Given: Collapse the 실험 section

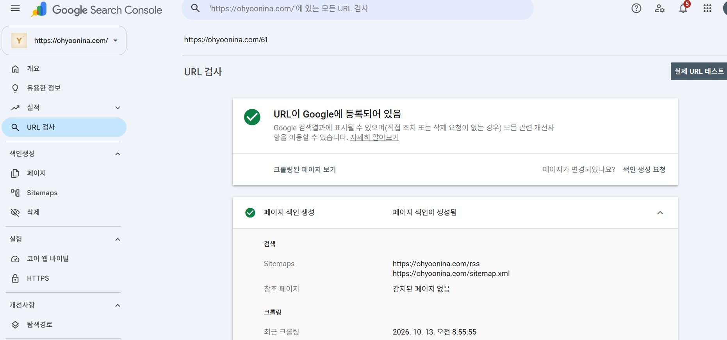Looking at the screenshot, I should tap(118, 239).
